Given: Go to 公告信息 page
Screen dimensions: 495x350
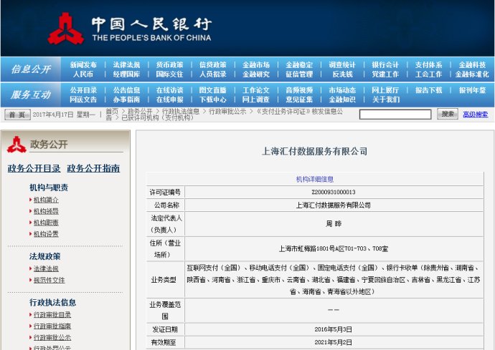Looking at the screenshot, I should coord(126,90).
